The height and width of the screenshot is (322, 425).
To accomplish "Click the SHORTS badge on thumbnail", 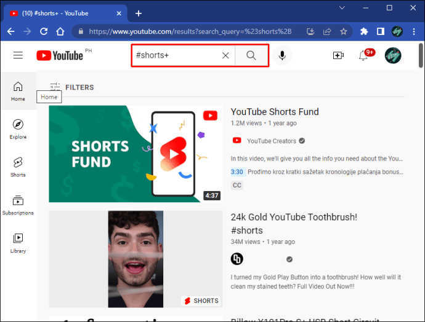I will tap(201, 300).
